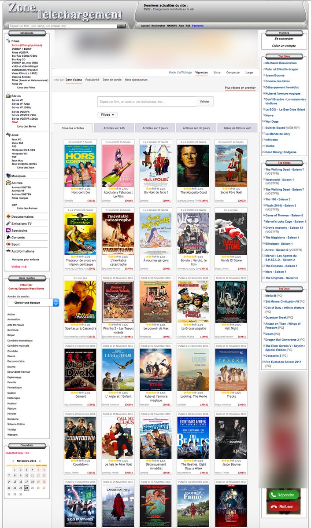Click the Emissions TV microphone icon

pos(8,224)
